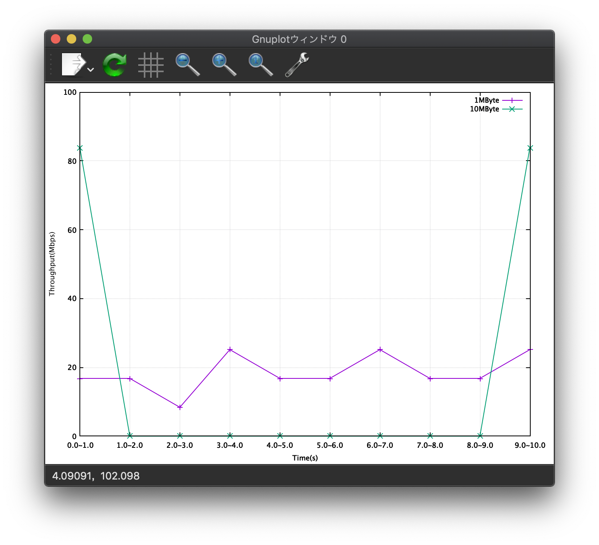Image resolution: width=599 pixels, height=545 pixels.
Task: Toggle grid lines with the grid icon
Action: tap(151, 65)
